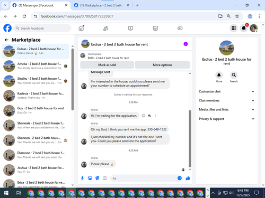This screenshot has width=265, height=198.
Task: Search in conversation magnifier icon
Action: (234, 75)
